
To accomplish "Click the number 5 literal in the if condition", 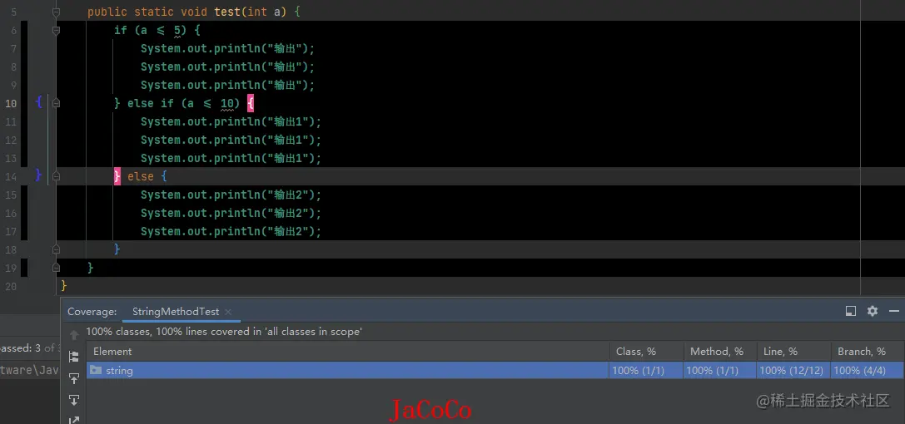I will [x=177, y=30].
